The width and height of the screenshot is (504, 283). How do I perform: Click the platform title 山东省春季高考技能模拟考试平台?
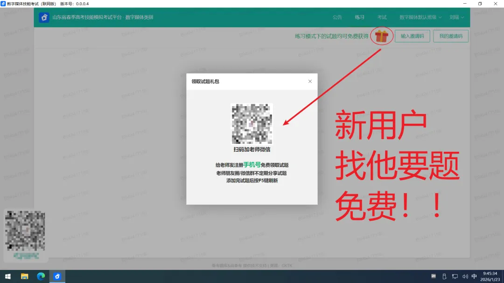click(x=87, y=17)
